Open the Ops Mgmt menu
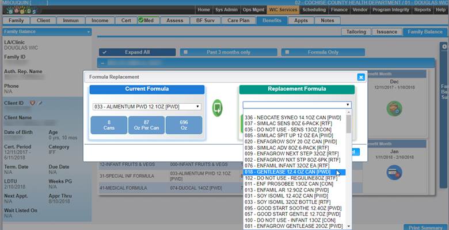Image resolution: width=449 pixels, height=230 pixels. click(x=253, y=10)
